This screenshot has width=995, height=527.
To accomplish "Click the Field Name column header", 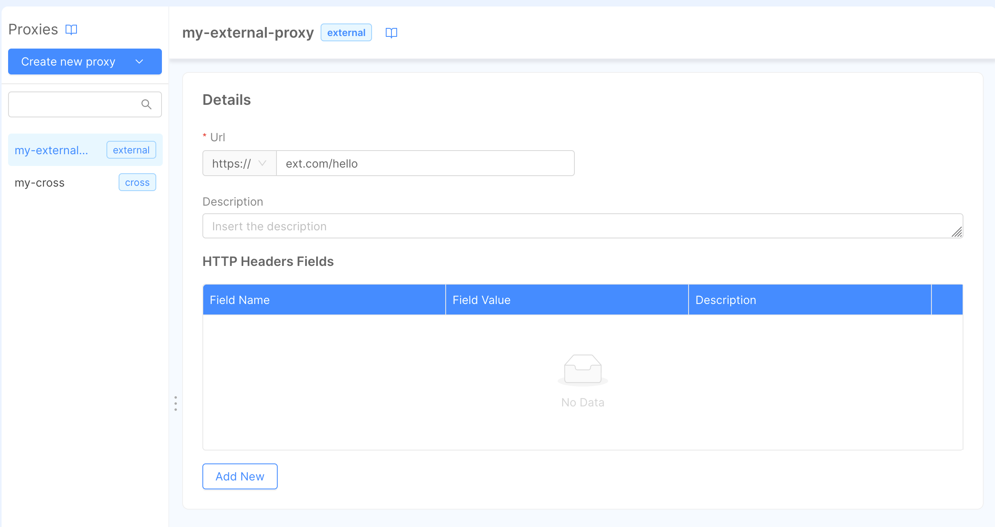I will pos(240,300).
